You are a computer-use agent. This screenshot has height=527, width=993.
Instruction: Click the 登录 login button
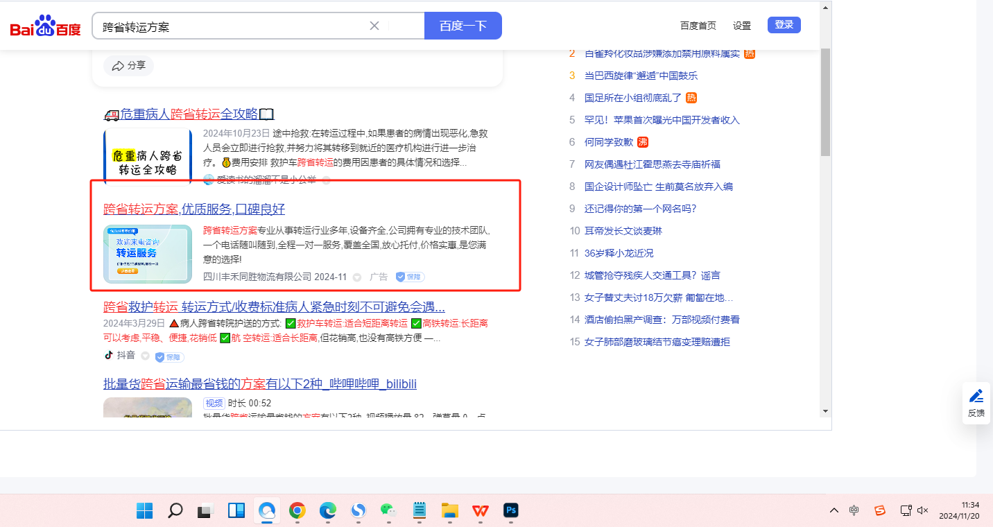784,25
